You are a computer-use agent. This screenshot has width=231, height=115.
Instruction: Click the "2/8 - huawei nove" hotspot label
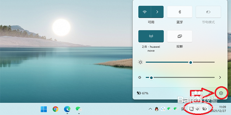pos(151,49)
